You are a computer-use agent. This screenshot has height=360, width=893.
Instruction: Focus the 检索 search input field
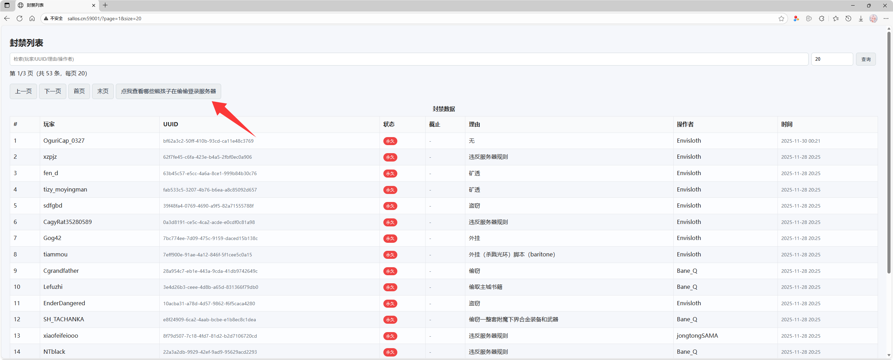click(x=409, y=59)
